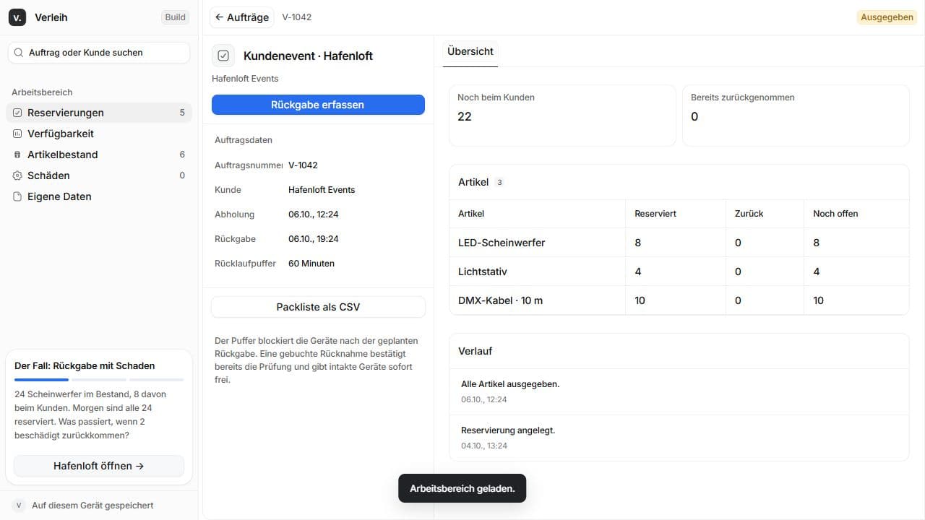The width and height of the screenshot is (925, 520).
Task: Click the Noch beim Kunden card
Action: (x=562, y=116)
